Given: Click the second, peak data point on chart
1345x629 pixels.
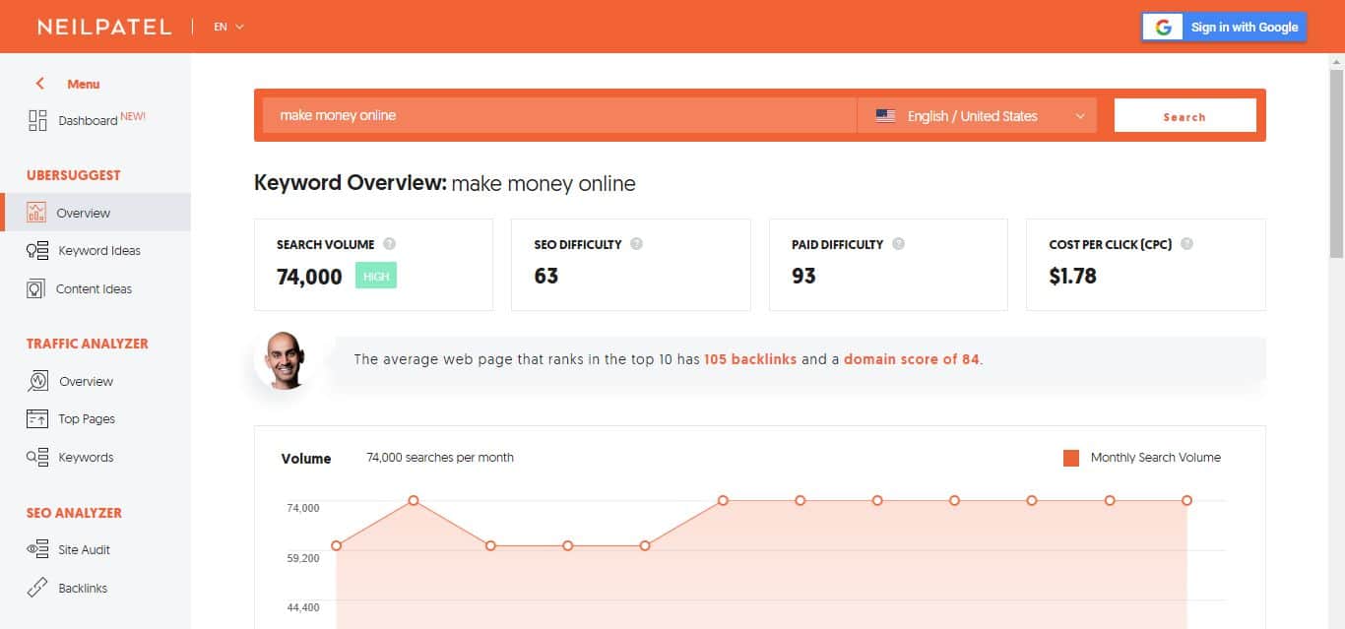Looking at the screenshot, I should tap(414, 501).
